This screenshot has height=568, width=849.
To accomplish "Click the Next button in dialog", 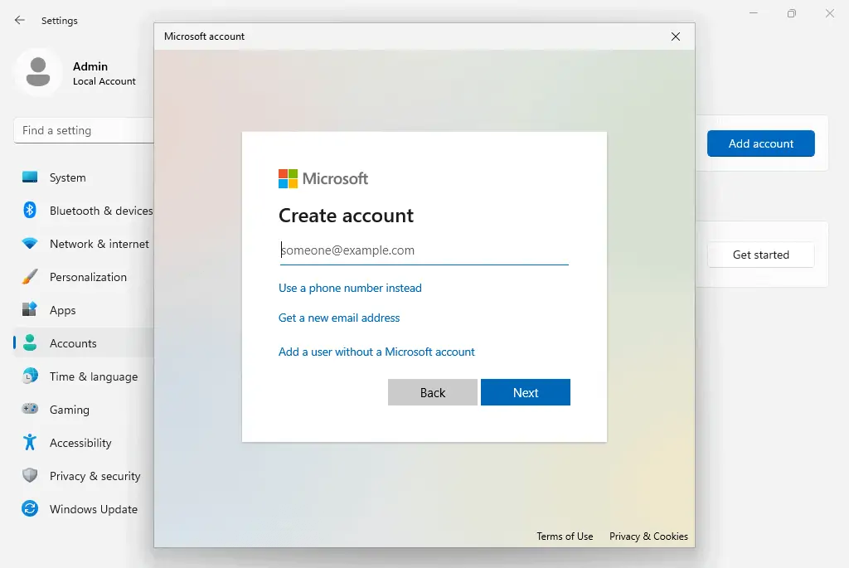I will click(x=525, y=392).
